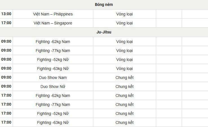Select Fighting -62kg Nam in the 09:00 row

(x=53, y=42)
